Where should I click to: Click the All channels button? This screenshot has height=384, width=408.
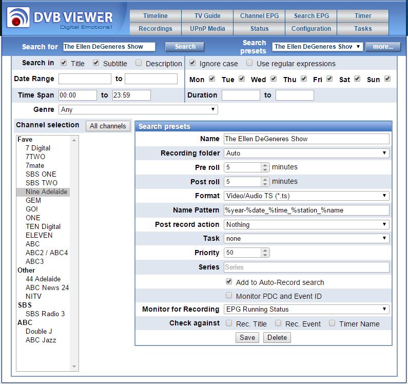coord(108,126)
